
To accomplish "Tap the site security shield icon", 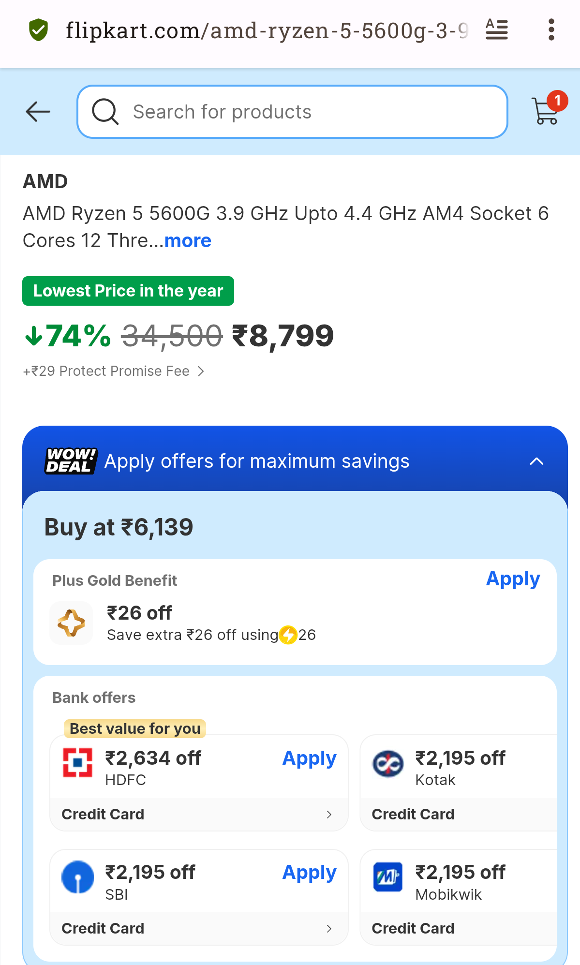I will (38, 30).
